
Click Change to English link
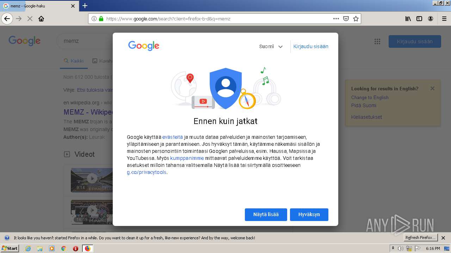[370, 98]
